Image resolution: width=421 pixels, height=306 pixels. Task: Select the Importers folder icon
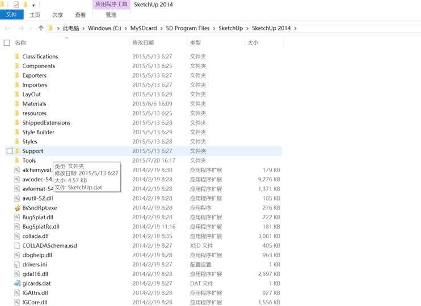coord(17,85)
